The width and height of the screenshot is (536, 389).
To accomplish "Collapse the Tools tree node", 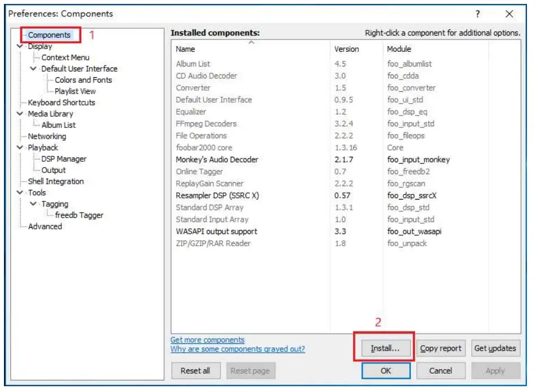I will tap(20, 193).
